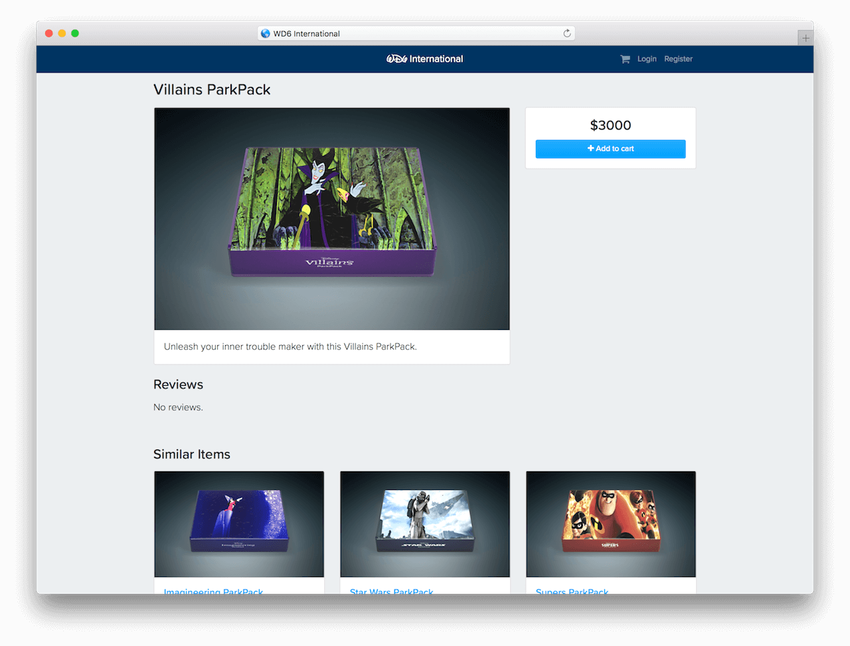This screenshot has height=646, width=850.
Task: Open a new browser tab with plus button
Action: (806, 38)
